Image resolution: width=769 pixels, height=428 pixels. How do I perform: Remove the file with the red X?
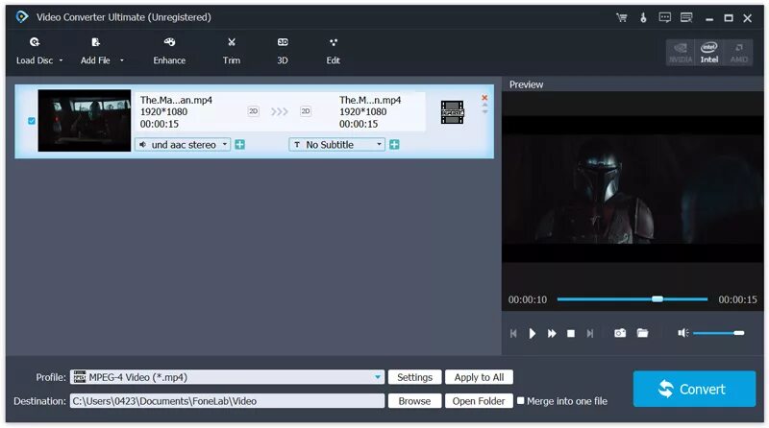point(484,98)
